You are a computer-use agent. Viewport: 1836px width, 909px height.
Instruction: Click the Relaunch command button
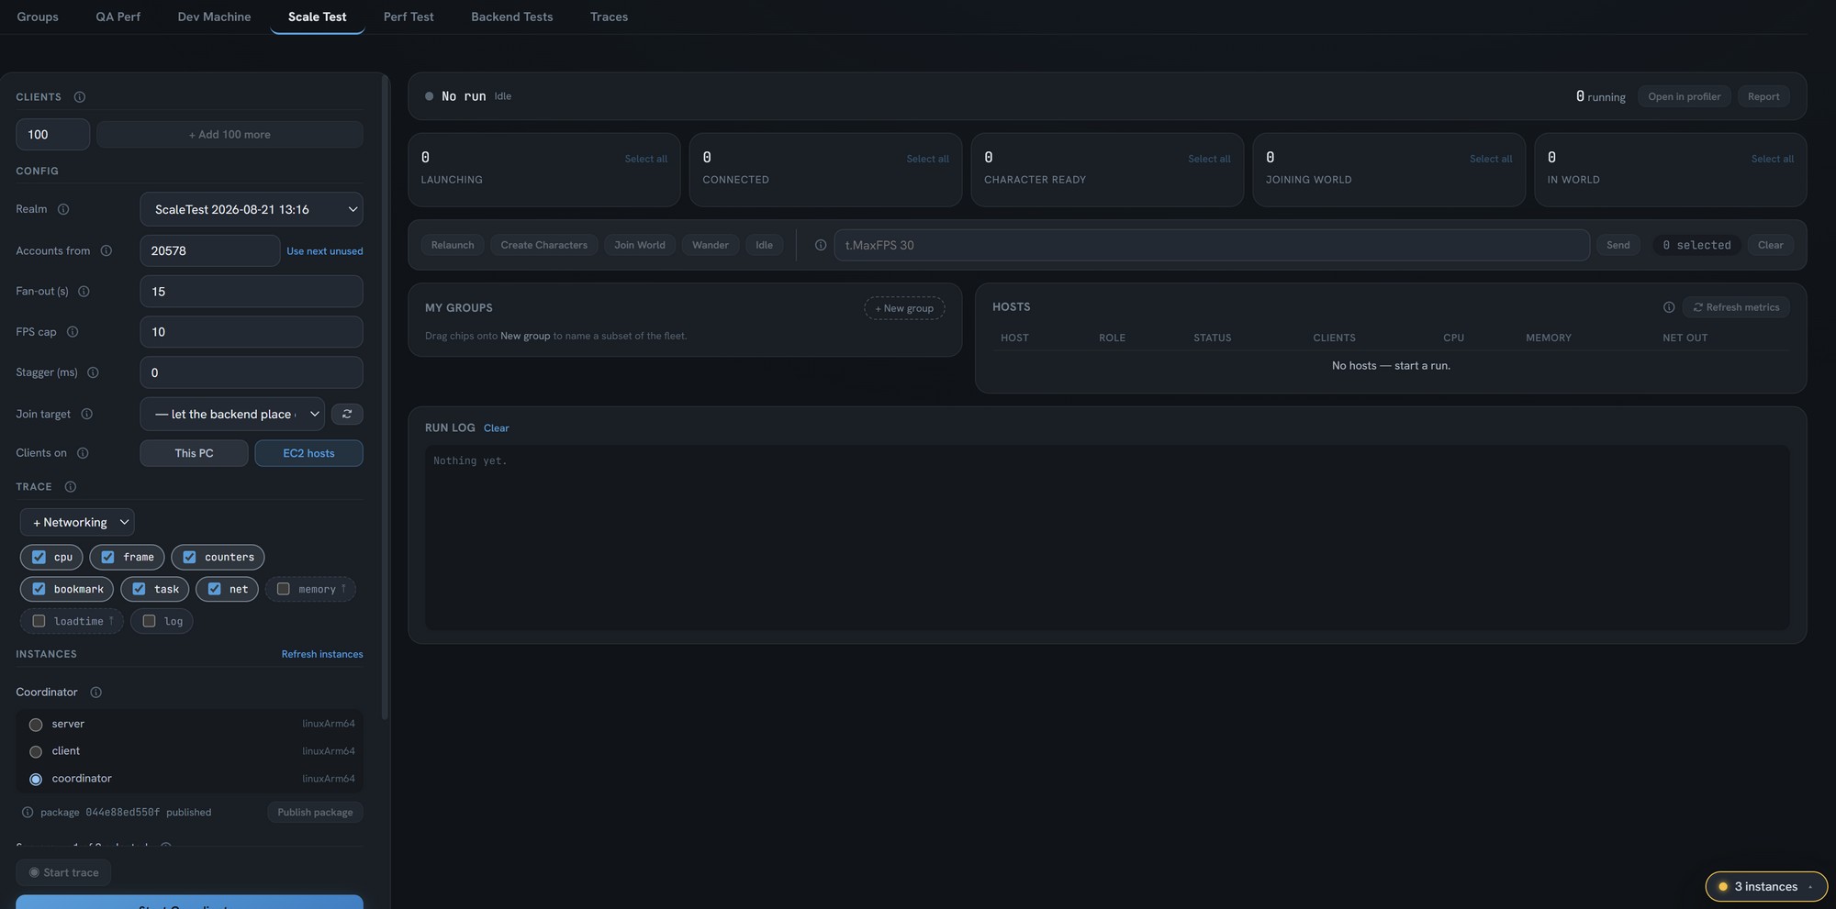(453, 245)
